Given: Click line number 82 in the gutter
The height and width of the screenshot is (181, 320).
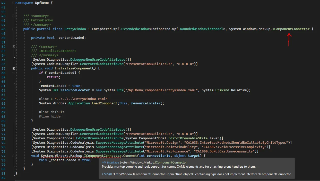Looking at the screenshot, I should (4, 178).
